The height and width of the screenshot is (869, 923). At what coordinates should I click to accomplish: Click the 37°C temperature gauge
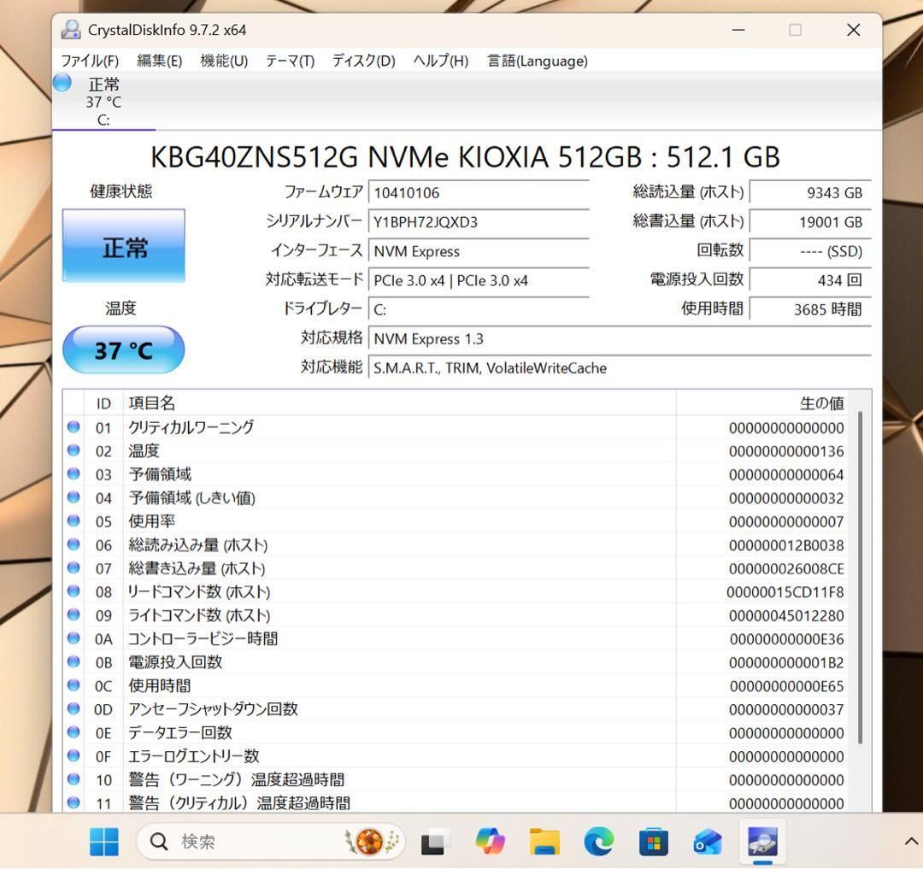123,349
